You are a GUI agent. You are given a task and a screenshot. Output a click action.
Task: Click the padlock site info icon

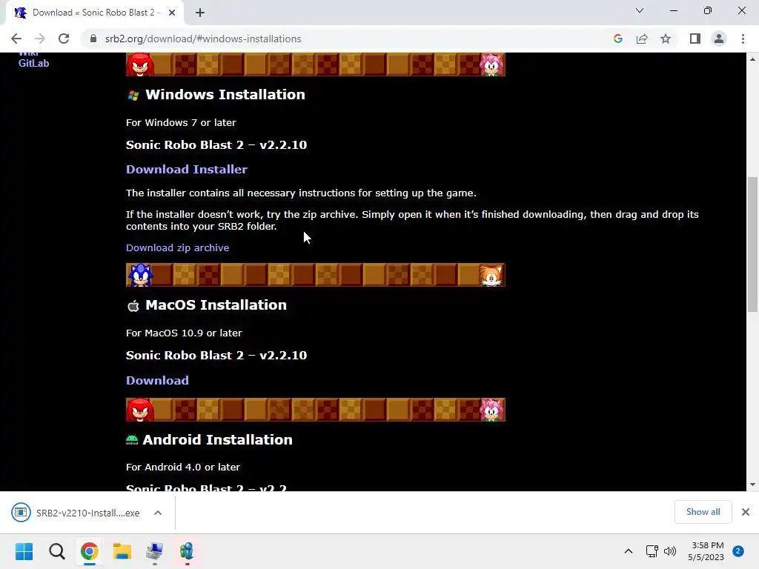click(93, 39)
